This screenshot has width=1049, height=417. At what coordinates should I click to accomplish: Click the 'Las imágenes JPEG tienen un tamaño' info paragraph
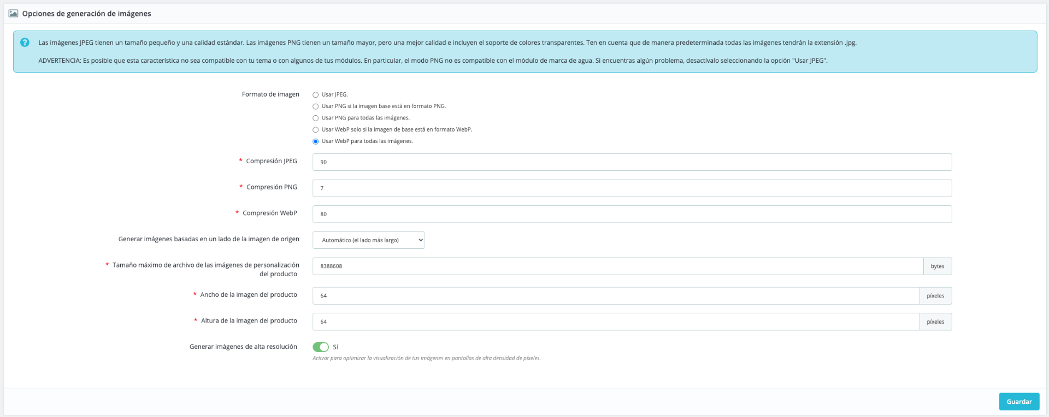tap(447, 43)
